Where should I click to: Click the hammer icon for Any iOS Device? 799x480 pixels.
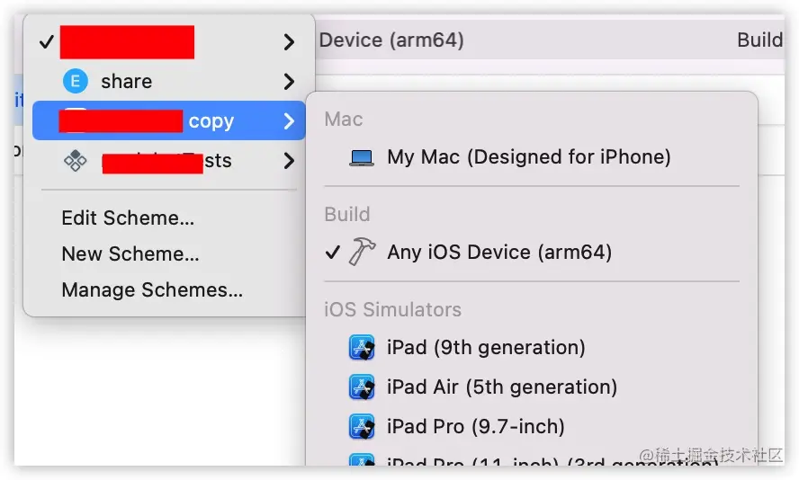point(363,252)
